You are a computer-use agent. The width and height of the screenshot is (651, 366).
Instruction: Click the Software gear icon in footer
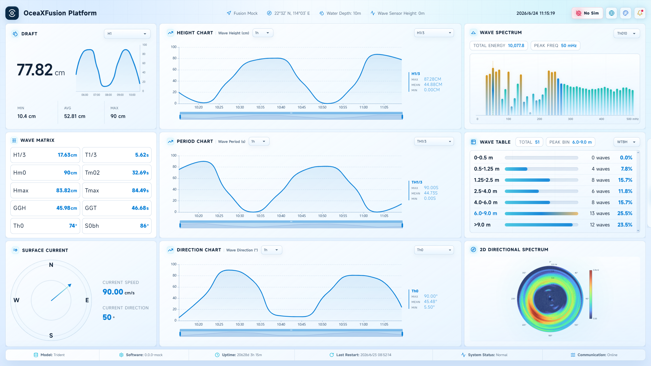(121, 355)
